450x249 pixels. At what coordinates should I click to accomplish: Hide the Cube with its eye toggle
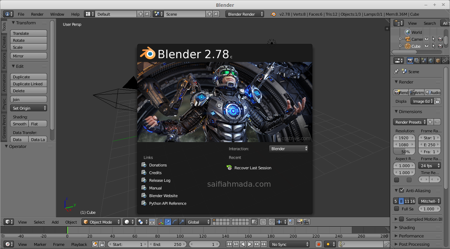pos(426,46)
